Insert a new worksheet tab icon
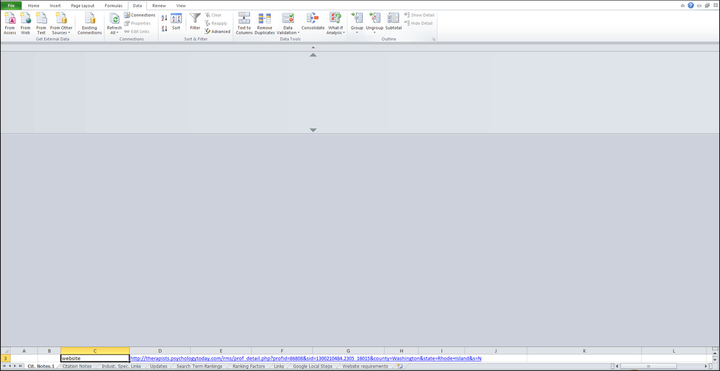Viewport: 720px width, 371px height. point(400,367)
